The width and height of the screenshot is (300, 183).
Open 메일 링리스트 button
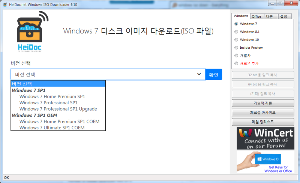(263, 122)
